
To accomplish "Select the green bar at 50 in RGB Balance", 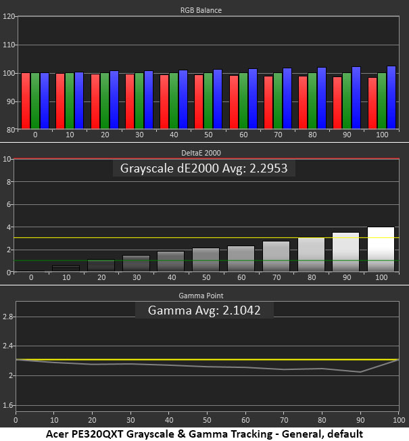I will click(208, 101).
